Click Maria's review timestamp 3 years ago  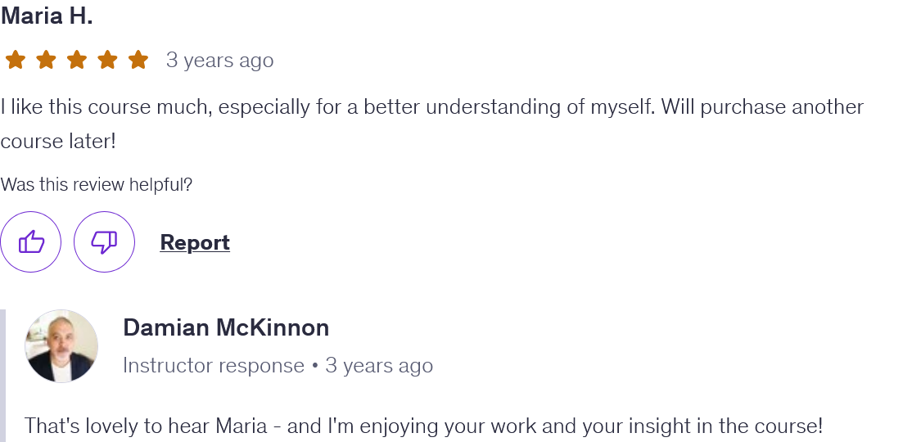(219, 61)
